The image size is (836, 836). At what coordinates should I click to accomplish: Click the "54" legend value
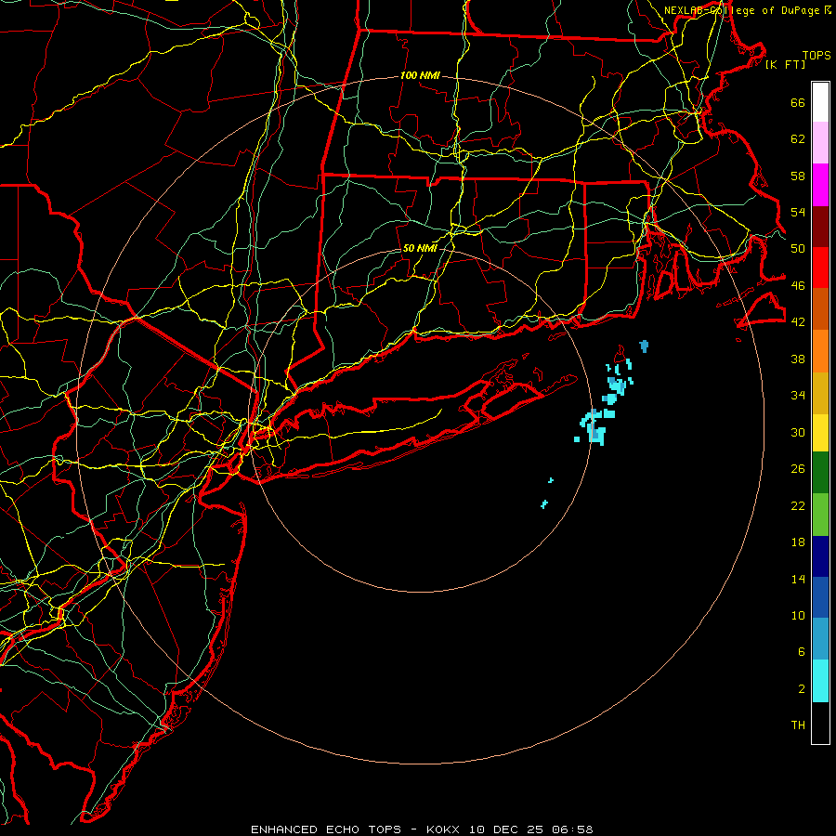tap(798, 212)
